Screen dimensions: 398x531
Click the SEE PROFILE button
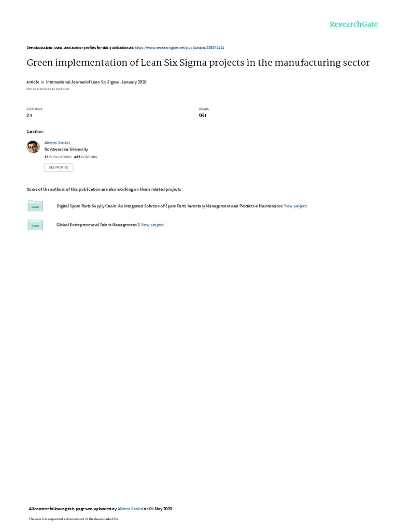[59, 167]
